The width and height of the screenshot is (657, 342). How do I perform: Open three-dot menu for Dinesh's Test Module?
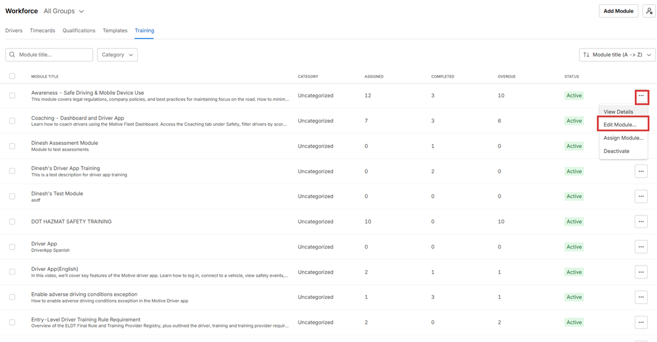641,196
